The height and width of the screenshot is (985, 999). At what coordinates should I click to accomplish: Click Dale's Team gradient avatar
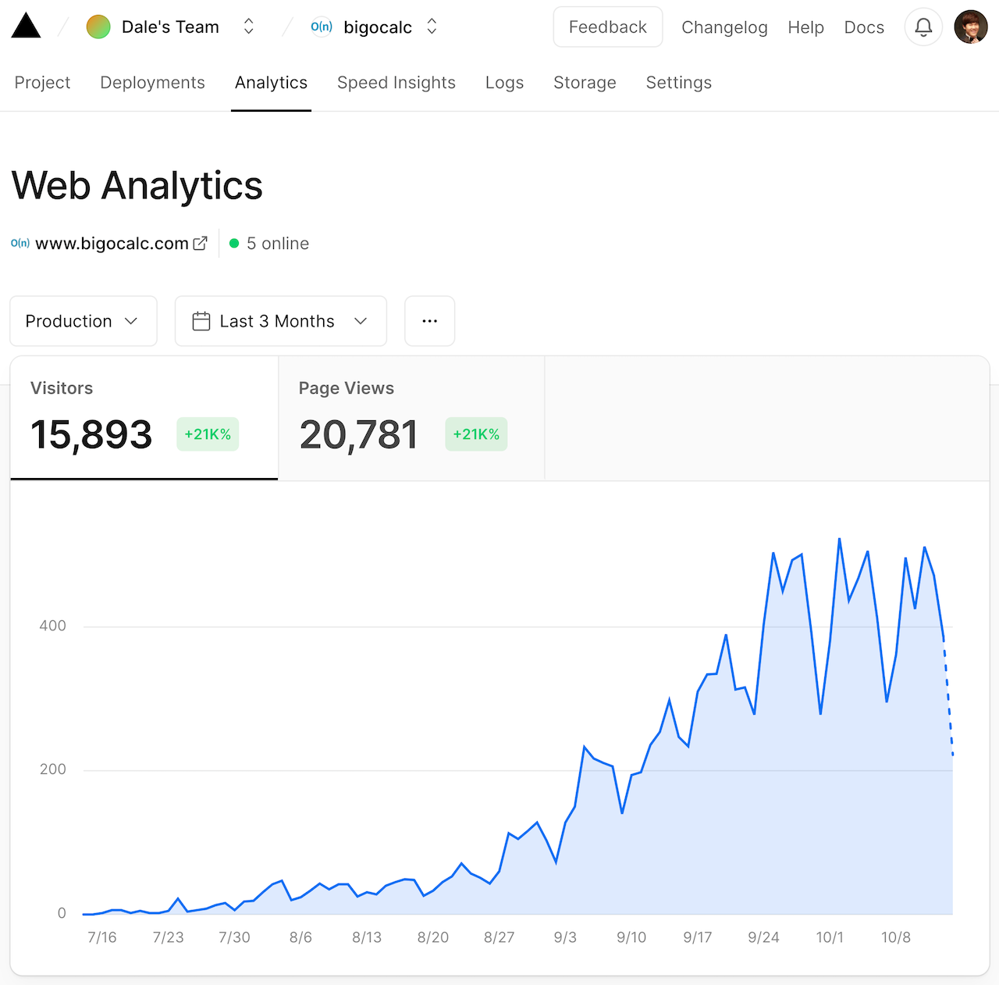[98, 27]
